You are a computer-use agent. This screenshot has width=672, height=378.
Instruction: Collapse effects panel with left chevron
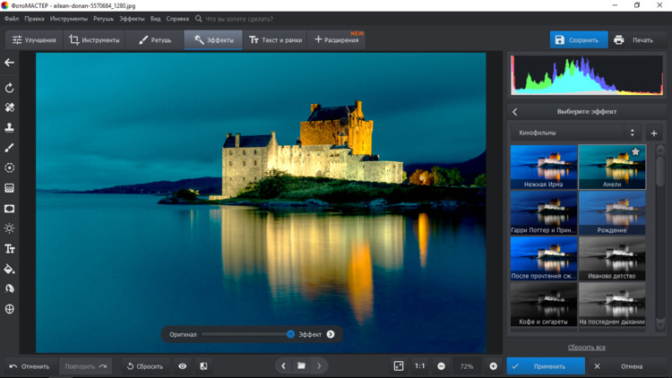pyautogui.click(x=515, y=112)
